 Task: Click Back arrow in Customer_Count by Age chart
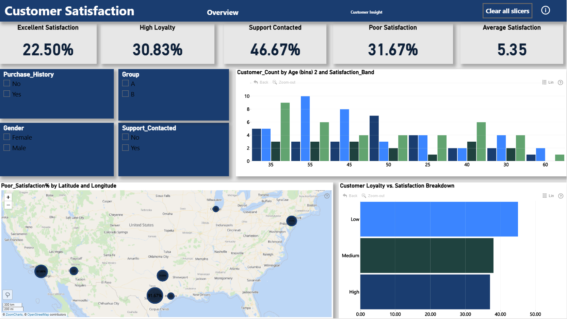click(x=261, y=82)
